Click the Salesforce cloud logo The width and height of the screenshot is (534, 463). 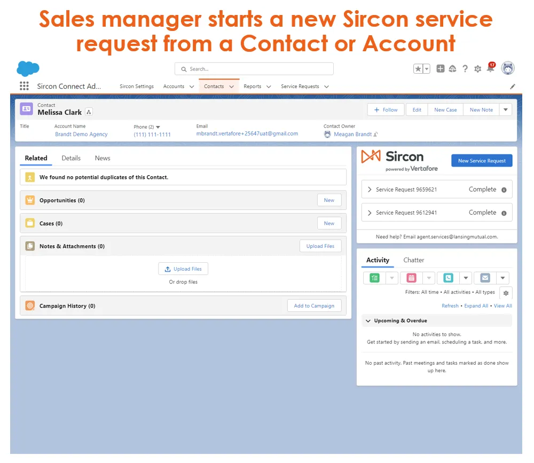tap(28, 68)
